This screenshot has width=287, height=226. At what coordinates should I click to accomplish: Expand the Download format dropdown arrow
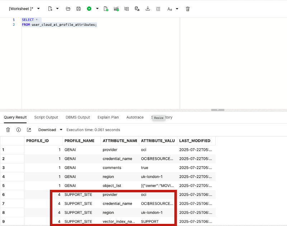coord(61,130)
